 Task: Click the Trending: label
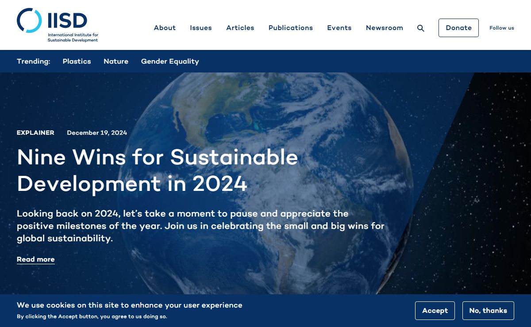point(34,61)
